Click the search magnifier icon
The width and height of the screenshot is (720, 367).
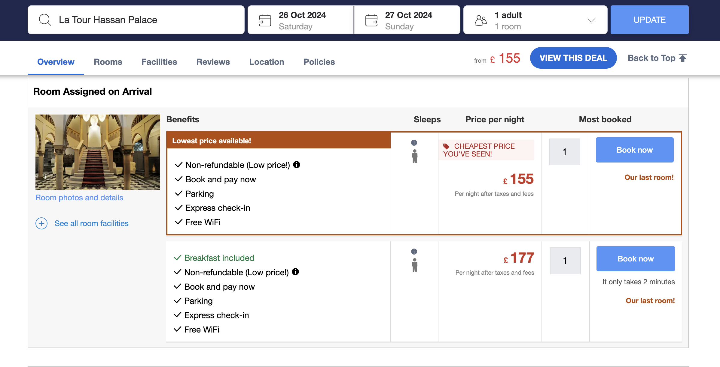click(x=45, y=20)
